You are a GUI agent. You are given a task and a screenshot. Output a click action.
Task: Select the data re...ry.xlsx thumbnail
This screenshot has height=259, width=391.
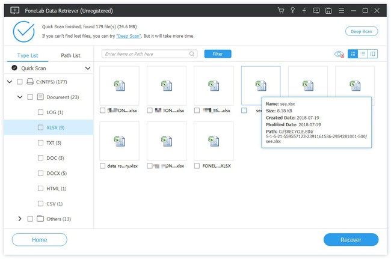coord(119,141)
